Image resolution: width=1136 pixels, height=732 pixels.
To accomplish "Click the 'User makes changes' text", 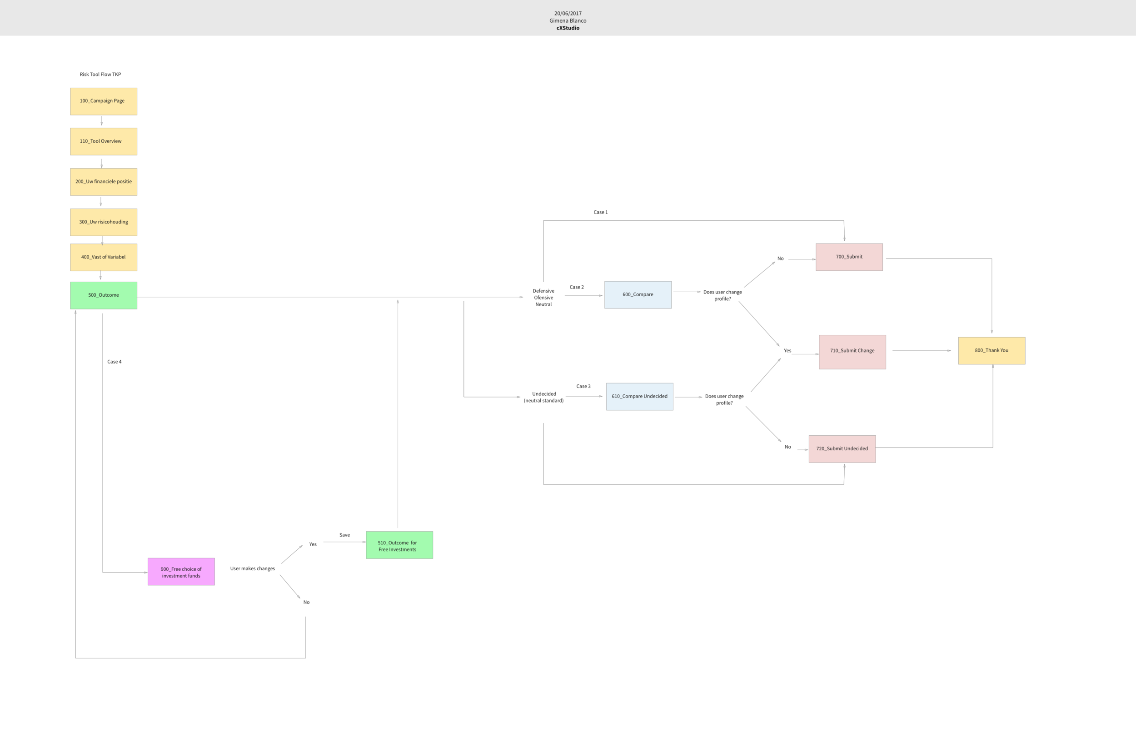I will (x=252, y=568).
